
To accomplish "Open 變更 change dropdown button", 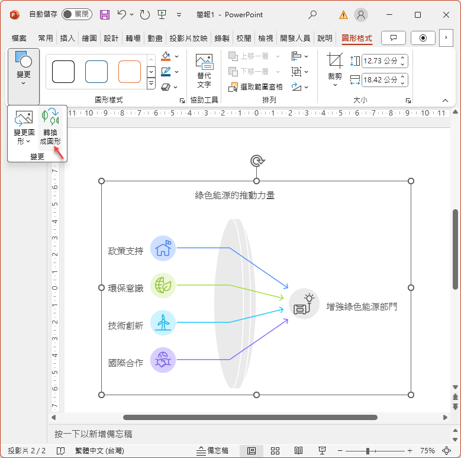I will (x=24, y=76).
